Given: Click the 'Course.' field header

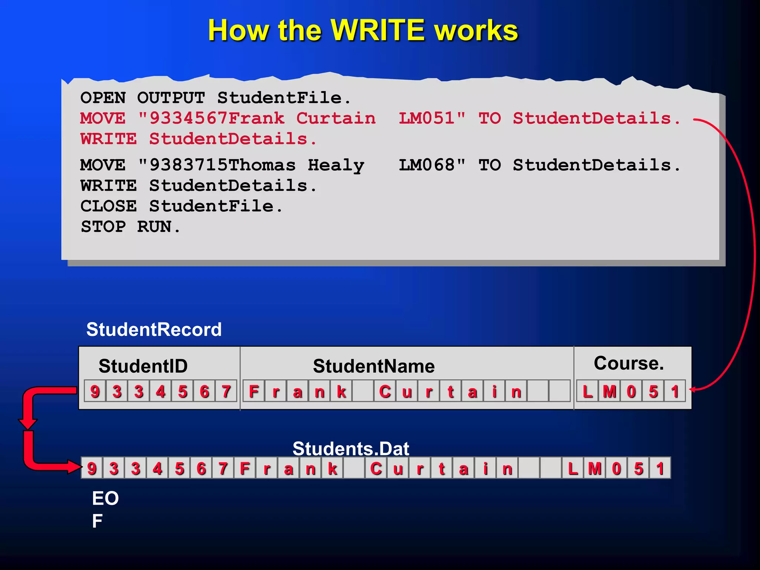Looking at the screenshot, I should coord(629,363).
